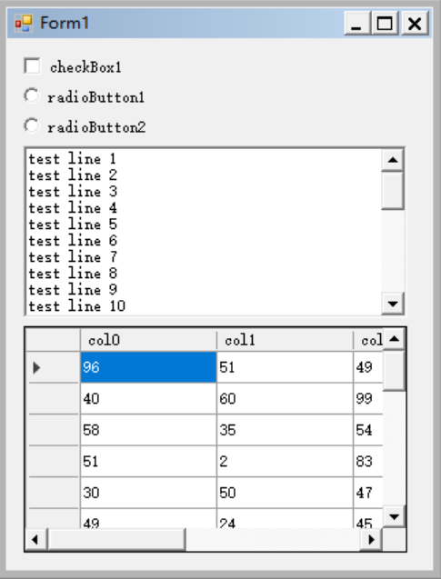Select cell 51 in the first row

click(x=285, y=367)
